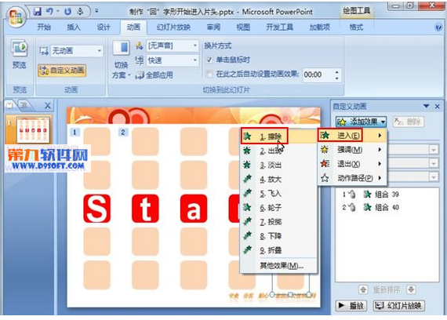Open the 进入(E) submenu
Image resolution: width=447 pixels, height=320 pixels.
coord(352,136)
